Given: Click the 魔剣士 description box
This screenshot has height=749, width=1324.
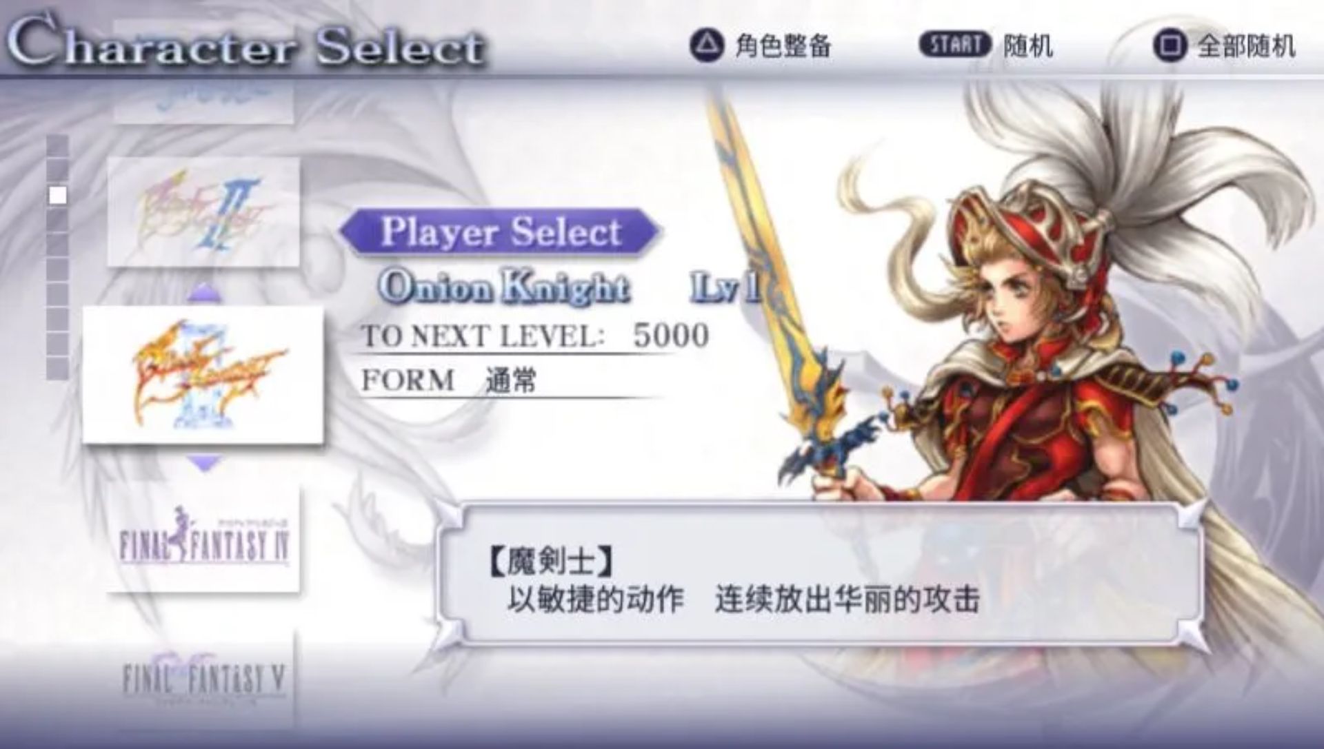Looking at the screenshot, I should click(x=821, y=573).
